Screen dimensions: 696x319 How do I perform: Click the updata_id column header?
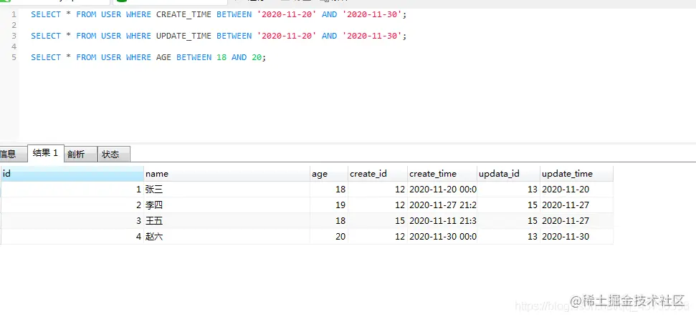click(x=509, y=174)
